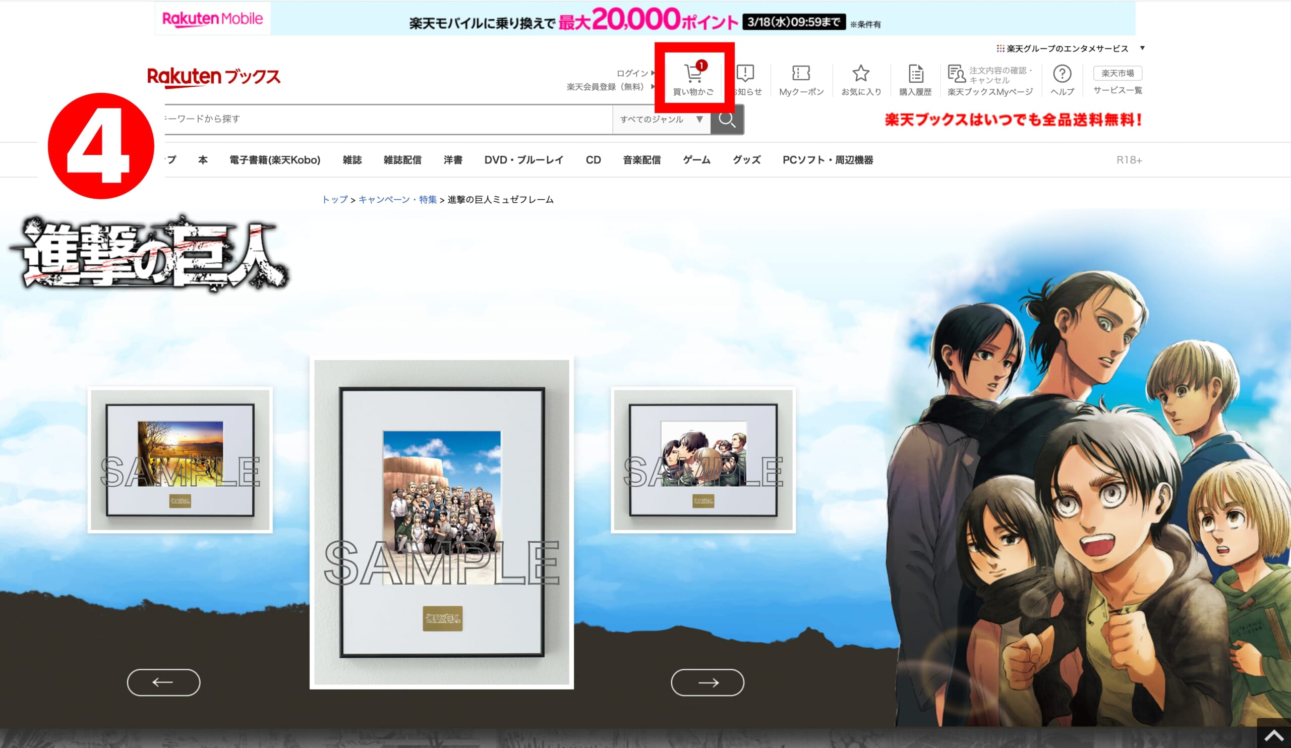Advance carousel with right arrow button

tap(708, 682)
